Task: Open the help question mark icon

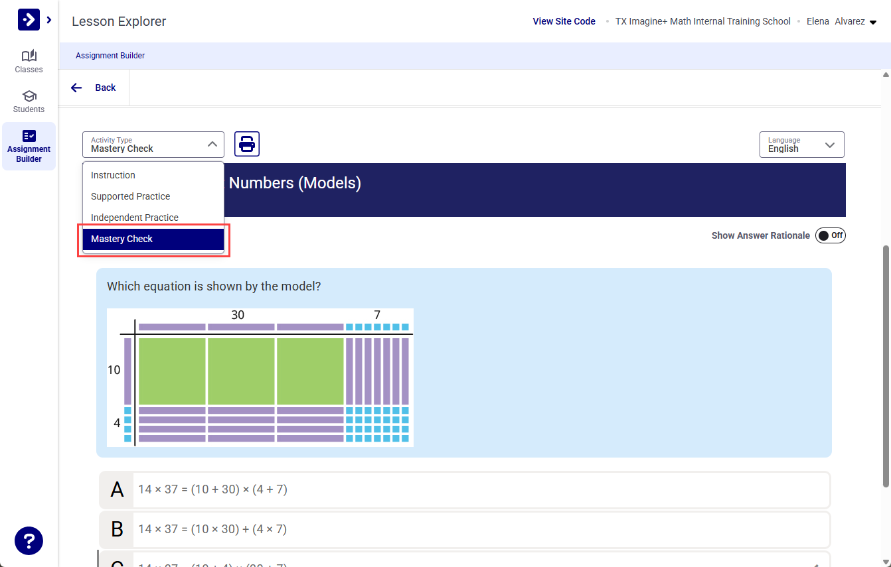Action: tap(29, 540)
